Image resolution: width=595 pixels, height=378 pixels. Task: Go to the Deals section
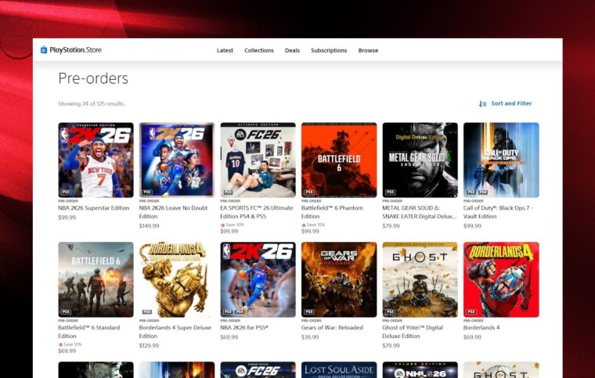click(292, 50)
